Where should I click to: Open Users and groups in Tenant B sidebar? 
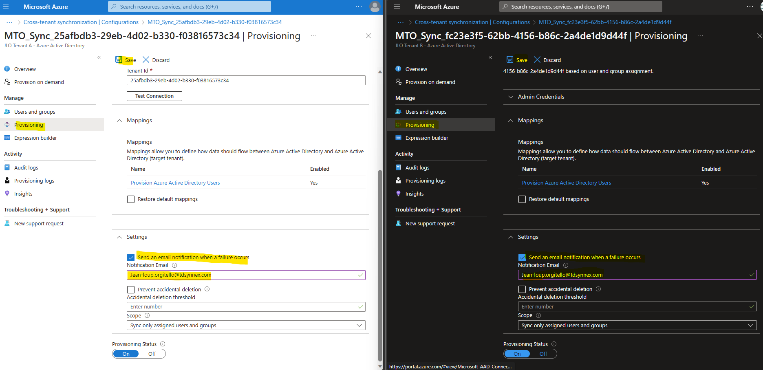(426, 112)
